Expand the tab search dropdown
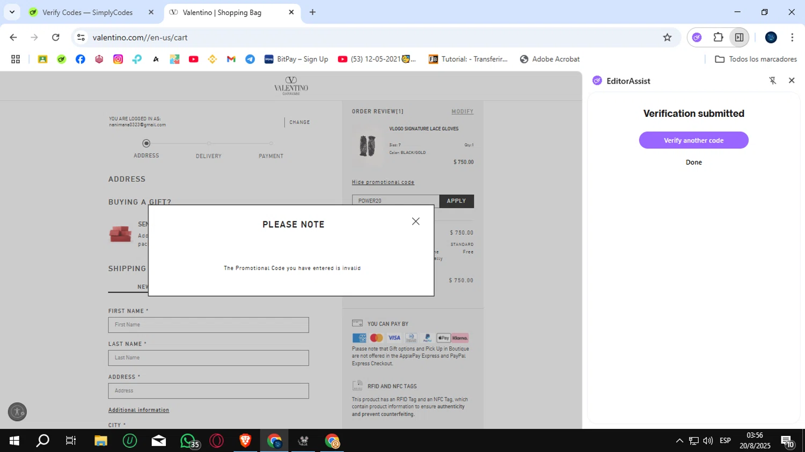The height and width of the screenshot is (452, 805). [12, 12]
